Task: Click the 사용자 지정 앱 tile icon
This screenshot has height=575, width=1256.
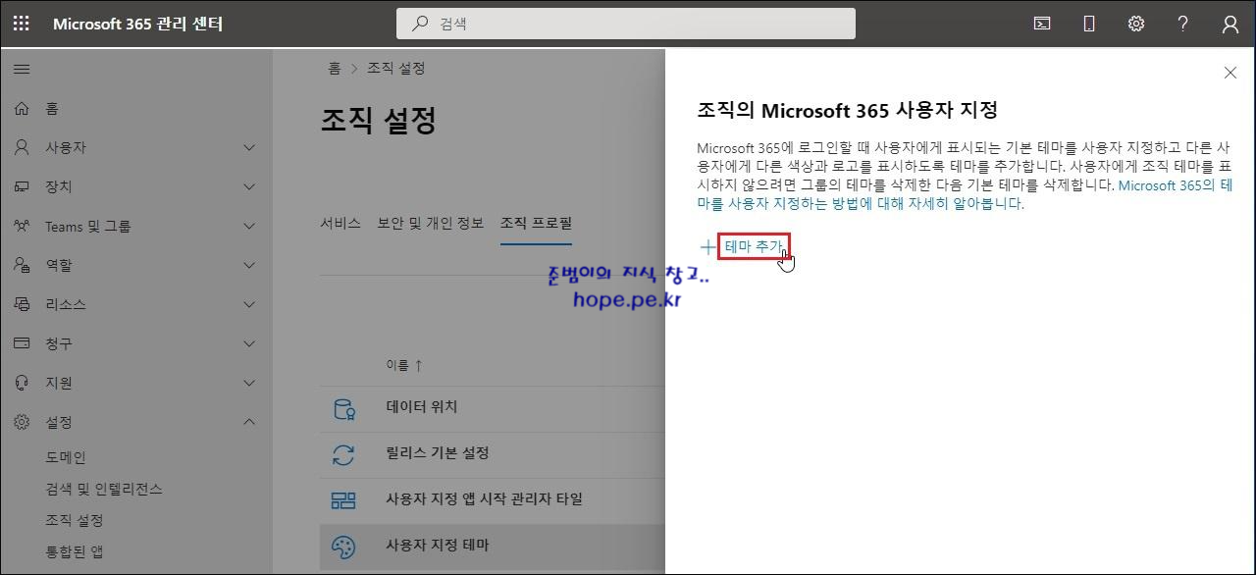Action: pyautogui.click(x=343, y=500)
